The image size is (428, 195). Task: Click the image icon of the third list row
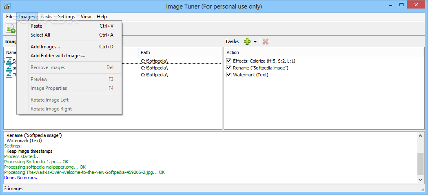tap(9, 74)
